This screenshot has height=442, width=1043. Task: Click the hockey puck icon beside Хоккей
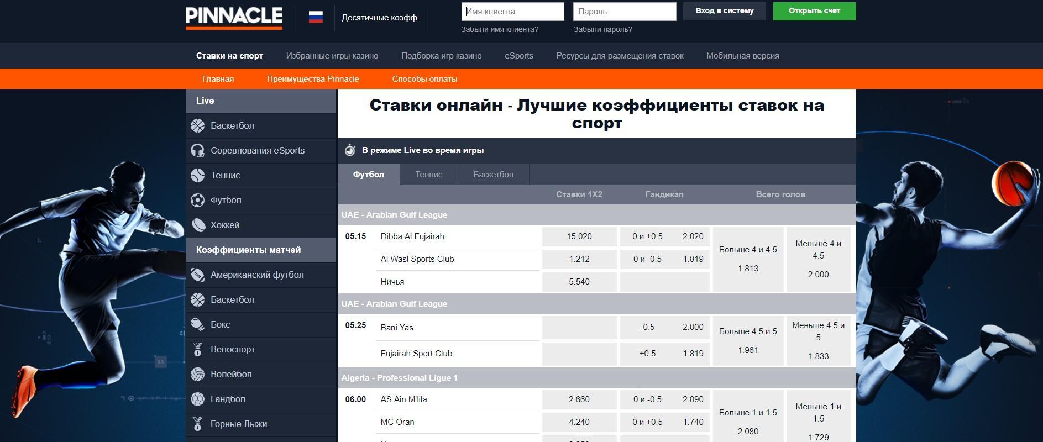(x=198, y=225)
